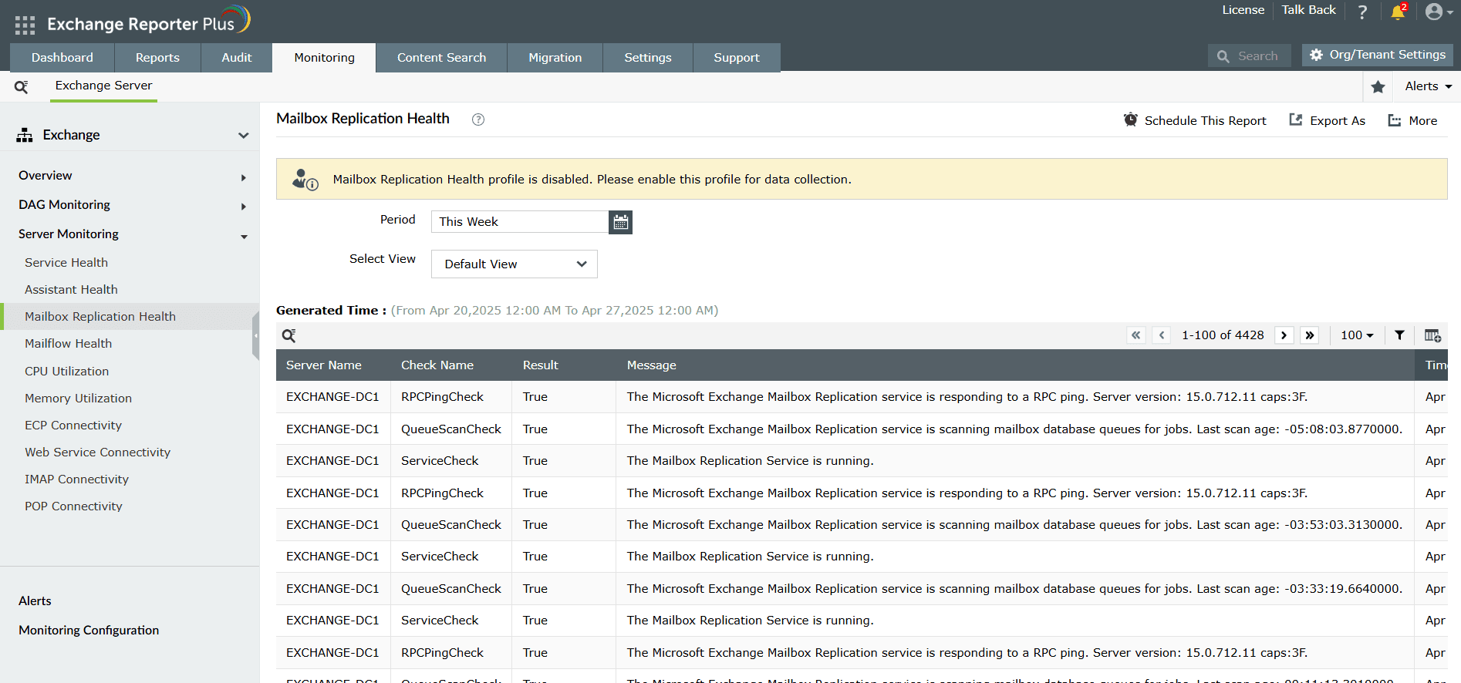Select 'The Mailbox Replication Service is running.' in third row

point(751,461)
